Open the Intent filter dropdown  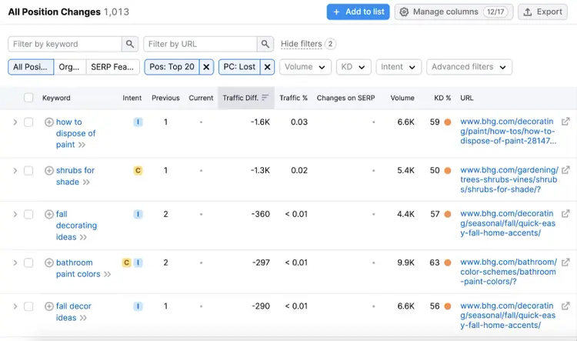point(399,67)
